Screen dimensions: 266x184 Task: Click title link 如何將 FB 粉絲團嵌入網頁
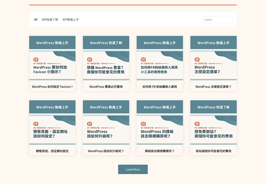160,87
